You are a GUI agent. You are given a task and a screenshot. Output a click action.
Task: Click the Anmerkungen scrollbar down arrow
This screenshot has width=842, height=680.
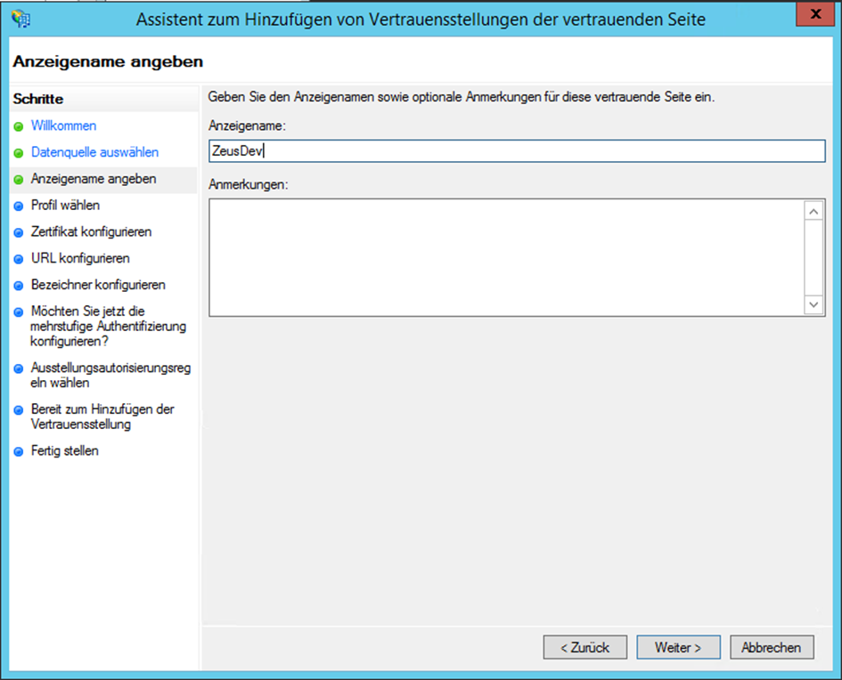coord(813,304)
